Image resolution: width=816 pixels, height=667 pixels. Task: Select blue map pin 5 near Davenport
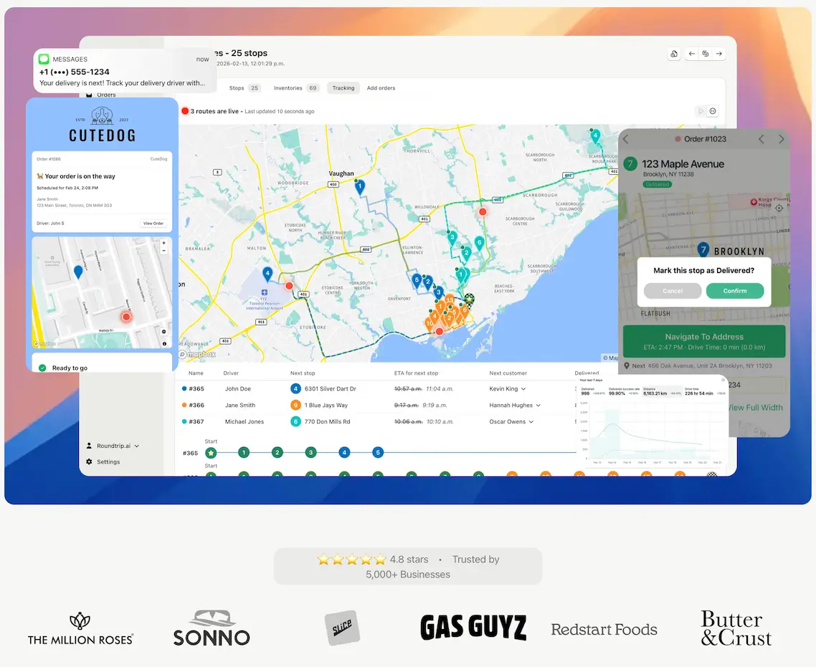pyautogui.click(x=417, y=280)
